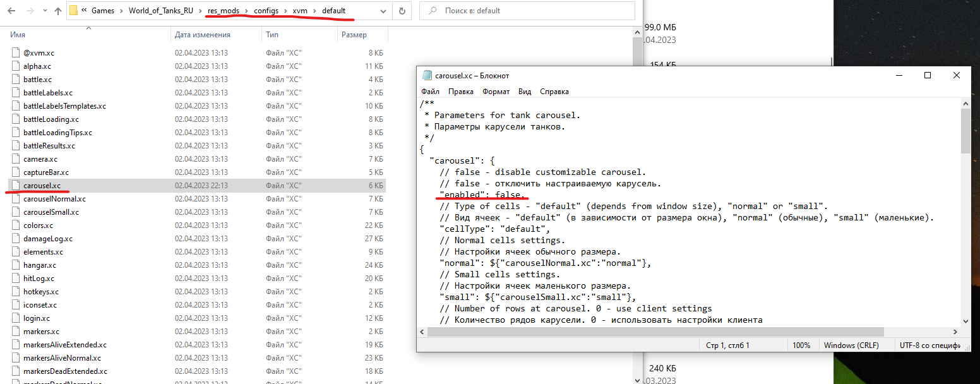Open the battleLabels.xc file
The width and height of the screenshot is (980, 384).
(x=47, y=92)
